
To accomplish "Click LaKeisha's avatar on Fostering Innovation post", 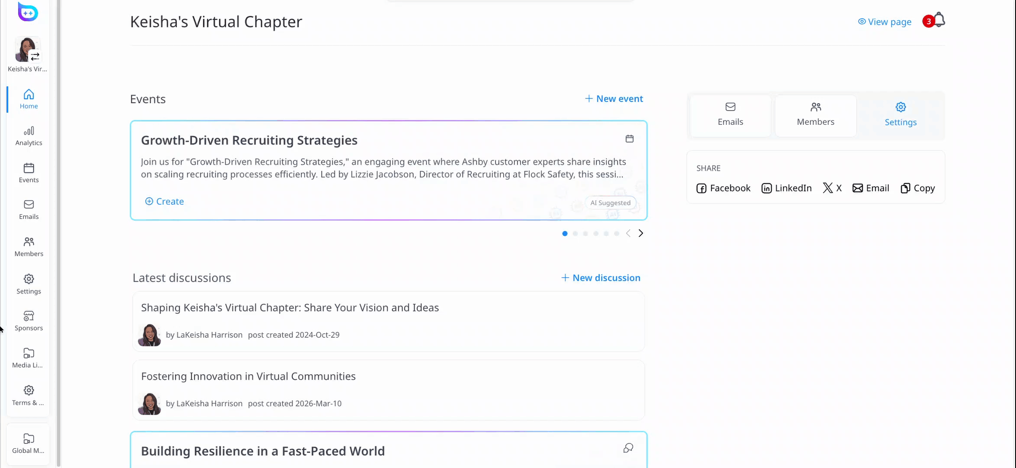I will point(149,404).
